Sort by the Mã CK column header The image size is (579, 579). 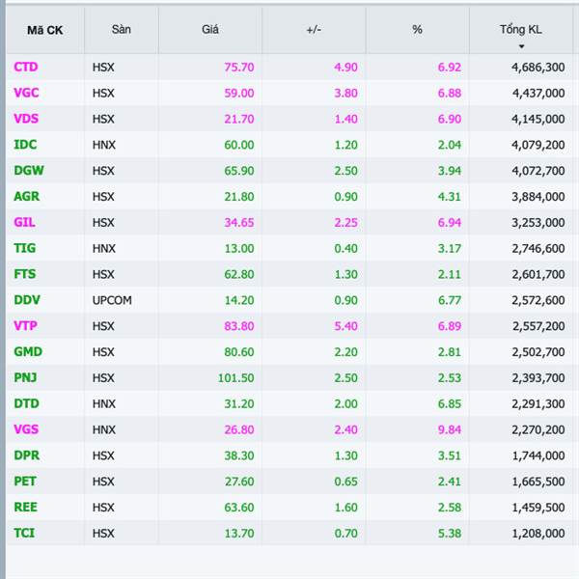pos(44,30)
